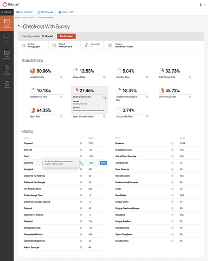208x261 pixels.
Task: Click the calendar icon beside Created date
Action: coord(23,45)
